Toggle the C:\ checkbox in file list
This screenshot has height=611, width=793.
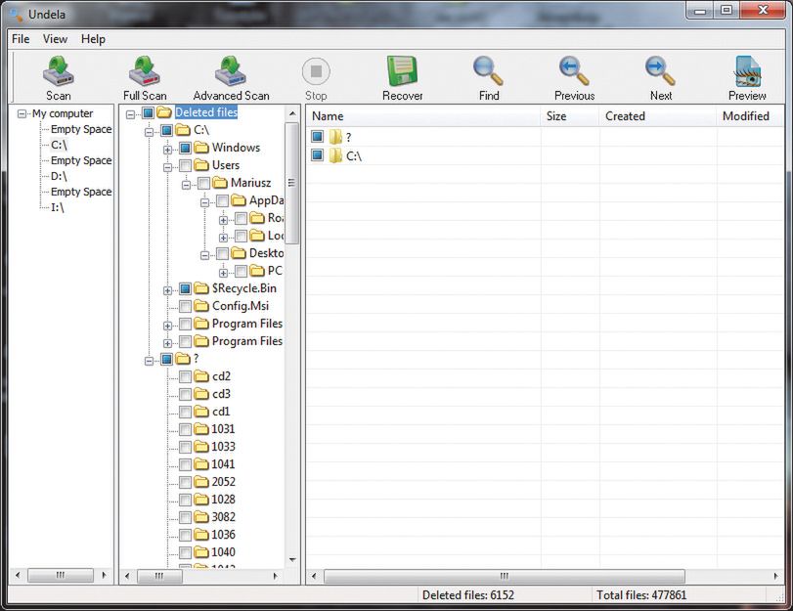[x=317, y=155]
